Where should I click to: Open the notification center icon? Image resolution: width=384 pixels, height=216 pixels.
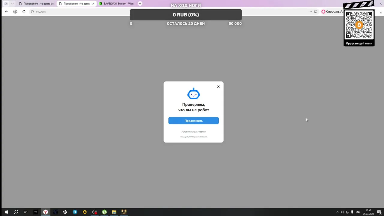point(379,212)
